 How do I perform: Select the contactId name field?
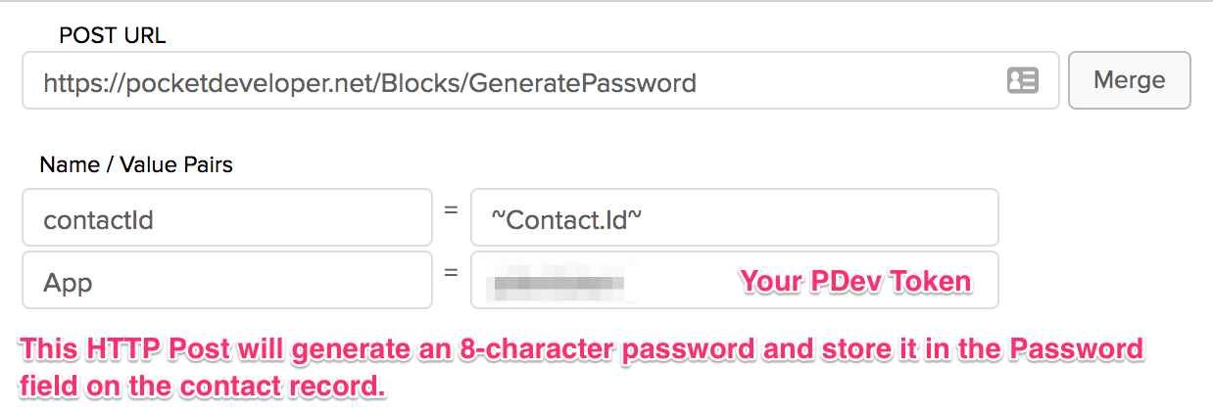227,217
